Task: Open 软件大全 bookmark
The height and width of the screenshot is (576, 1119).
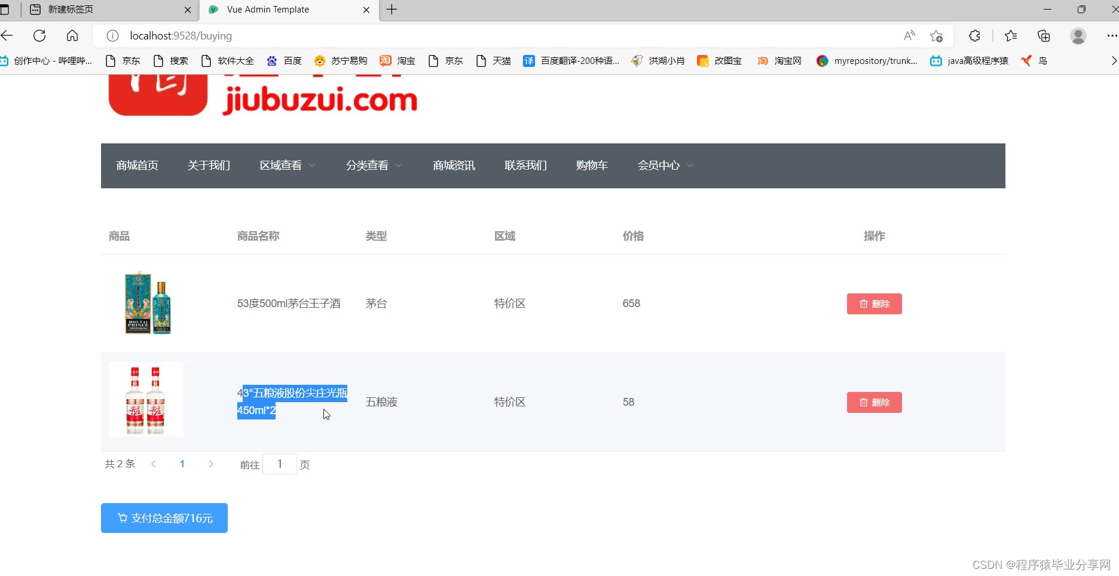Action: point(227,61)
